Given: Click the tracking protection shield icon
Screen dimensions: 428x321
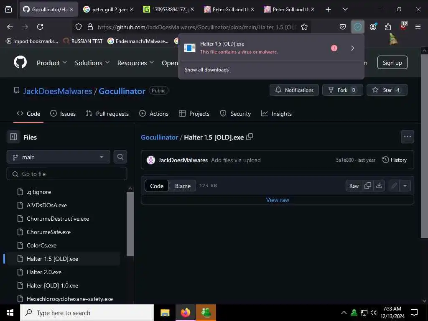Looking at the screenshot, I should click(x=79, y=27).
